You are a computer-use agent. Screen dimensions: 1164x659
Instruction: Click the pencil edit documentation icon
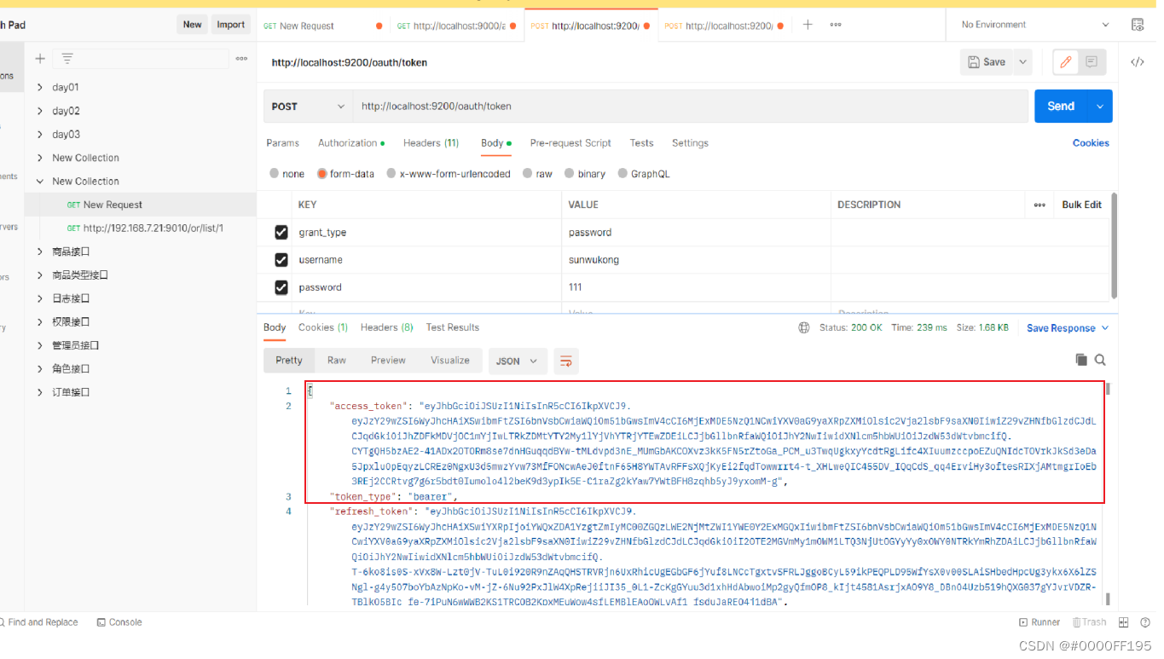[1064, 61]
